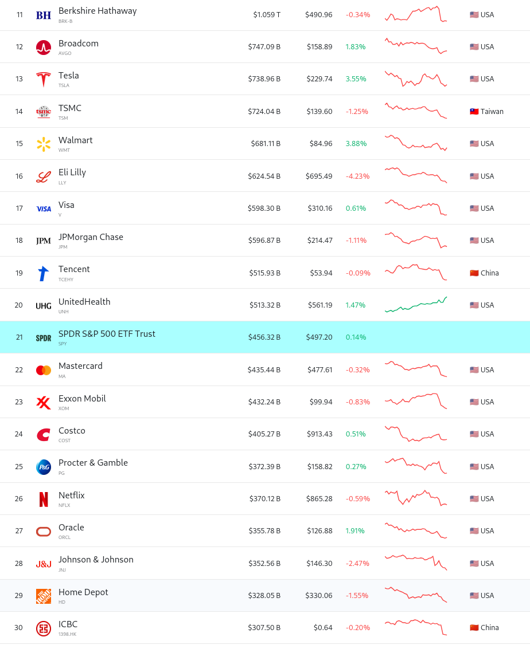Image resolution: width=530 pixels, height=645 pixels.
Task: Click rank number 14 in TSMC row
Action: pyautogui.click(x=19, y=112)
